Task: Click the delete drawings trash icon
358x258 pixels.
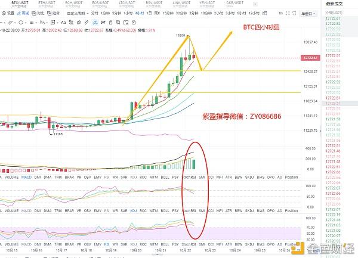Action: point(134,22)
